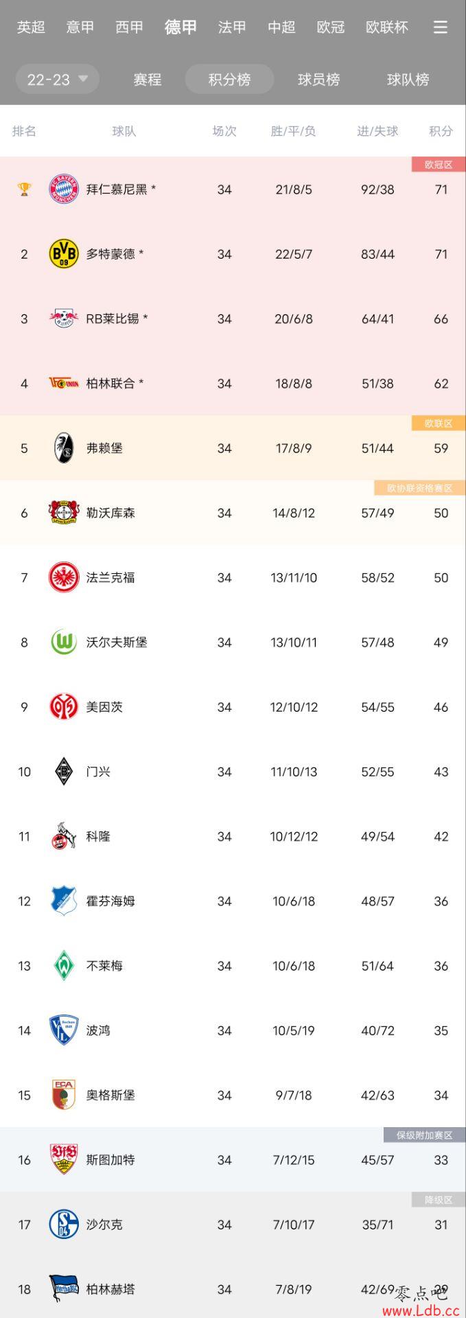Switch to the 英超 league tab
Viewport: 466px width, 1318px height.
pos(31,27)
